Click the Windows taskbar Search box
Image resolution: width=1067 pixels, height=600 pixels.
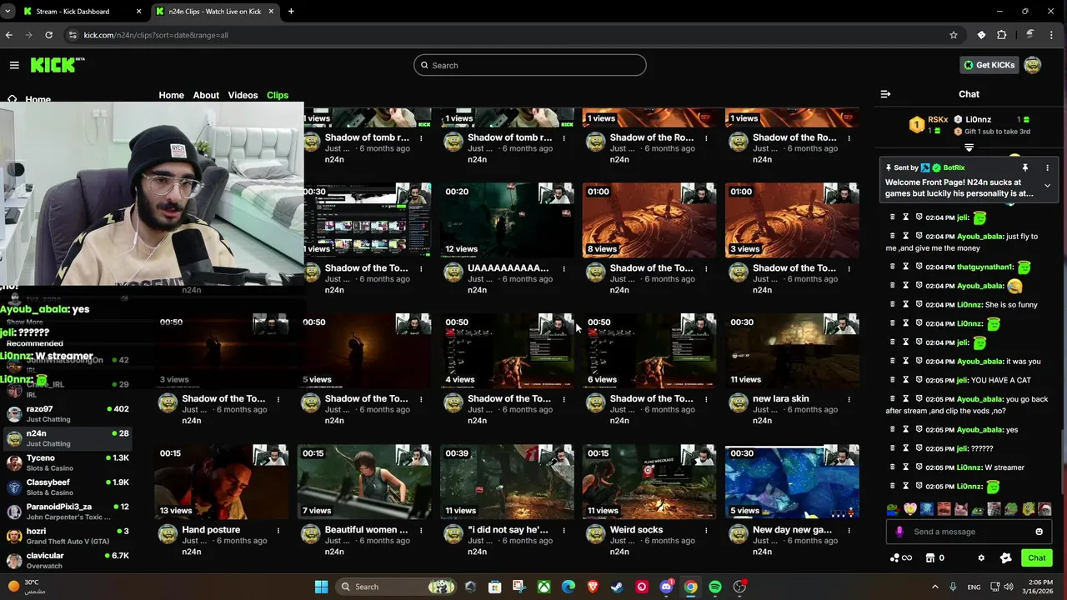pyautogui.click(x=396, y=587)
